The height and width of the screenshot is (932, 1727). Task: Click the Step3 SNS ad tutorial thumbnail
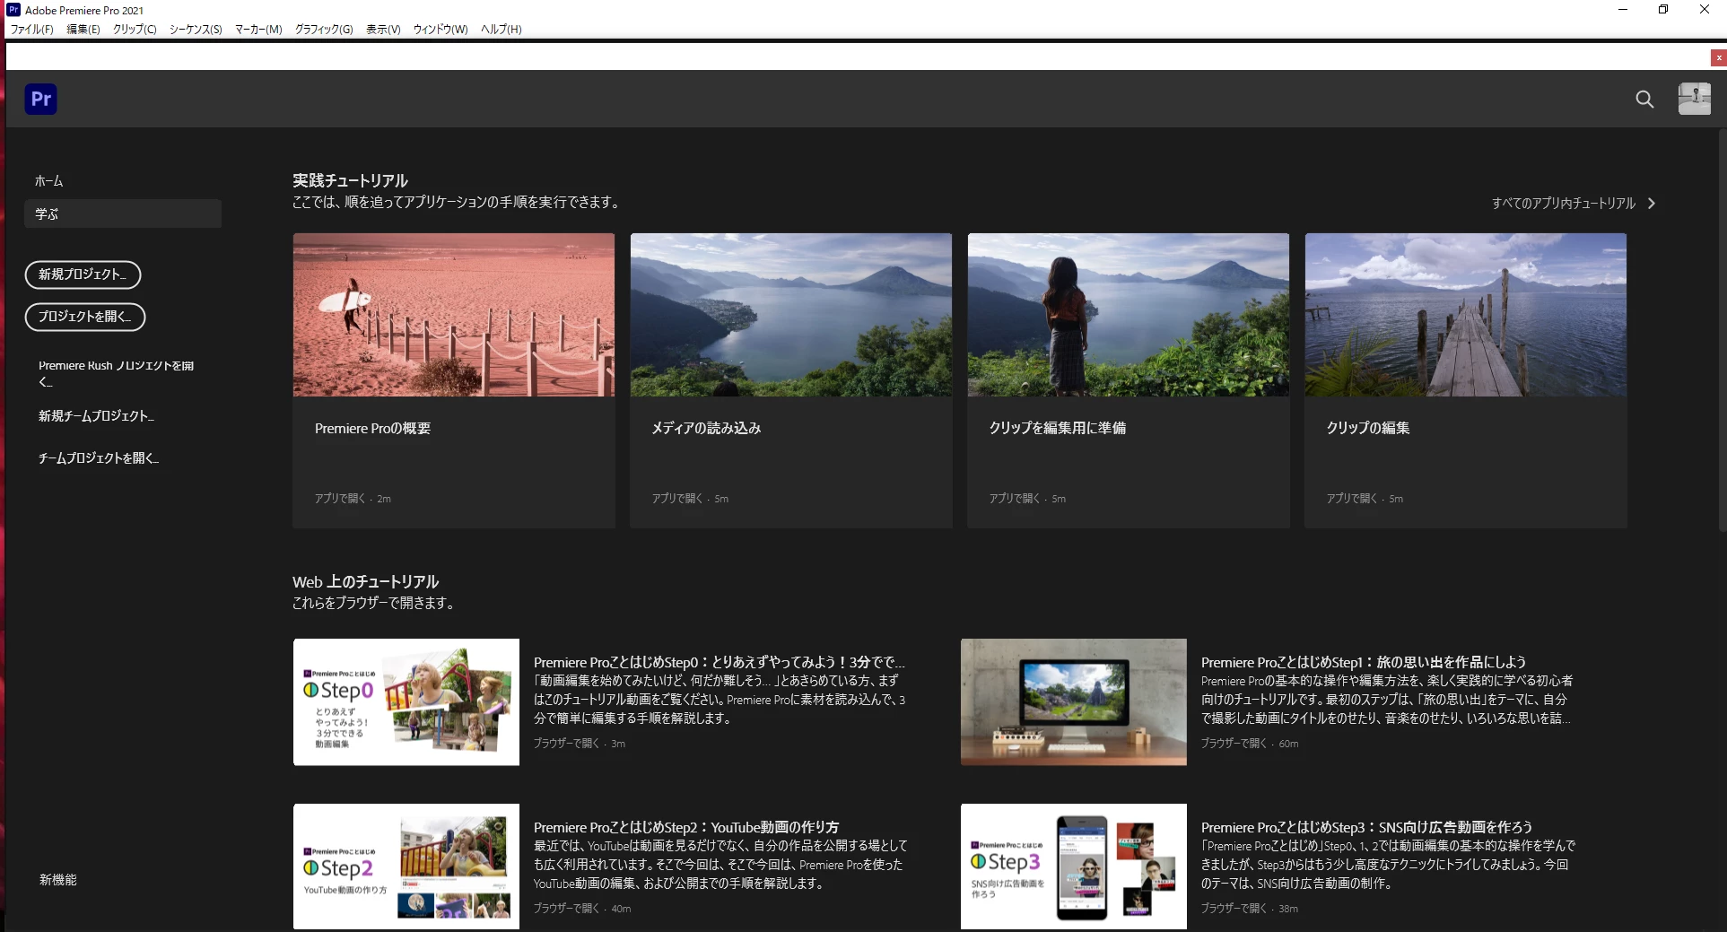tap(1074, 867)
